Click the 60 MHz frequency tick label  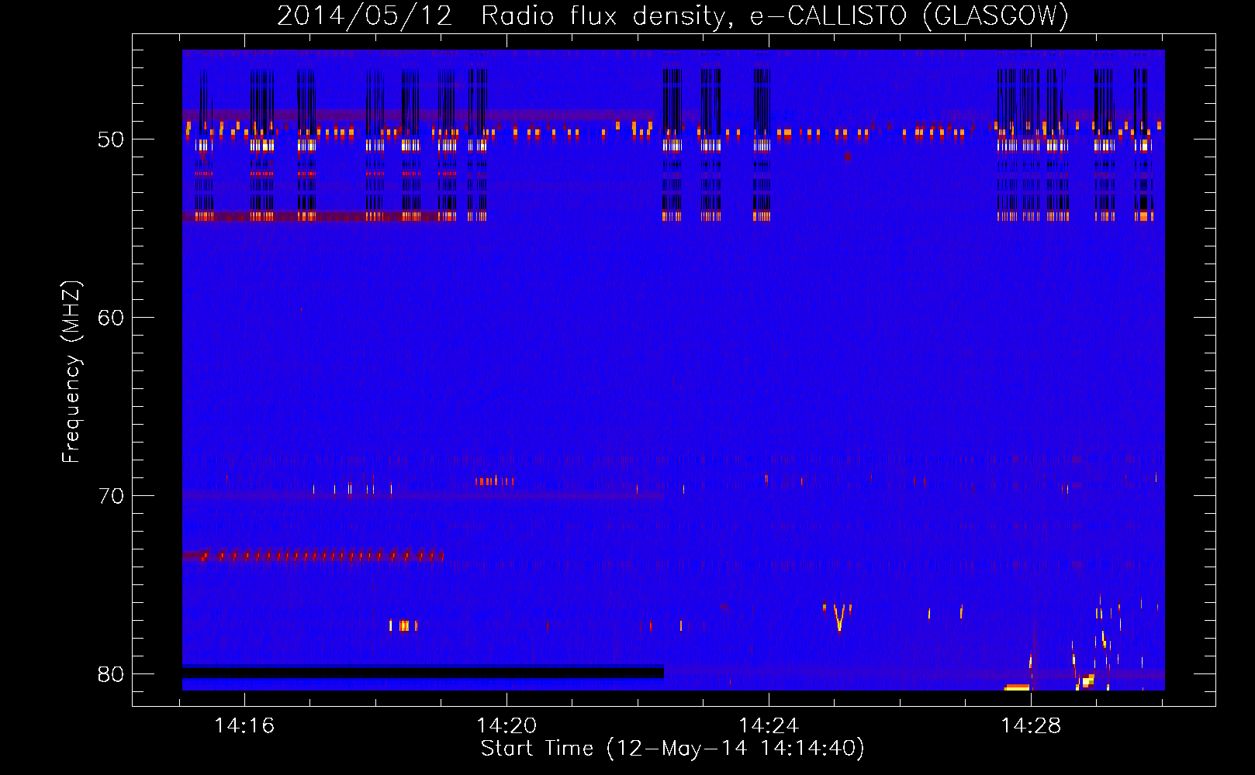point(111,318)
